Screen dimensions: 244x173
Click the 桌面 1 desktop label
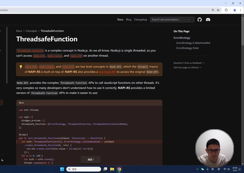click(90, 160)
